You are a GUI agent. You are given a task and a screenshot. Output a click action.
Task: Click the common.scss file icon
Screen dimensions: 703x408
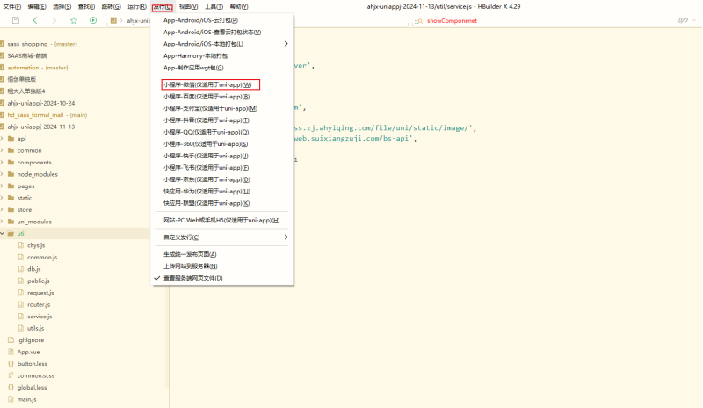11,375
